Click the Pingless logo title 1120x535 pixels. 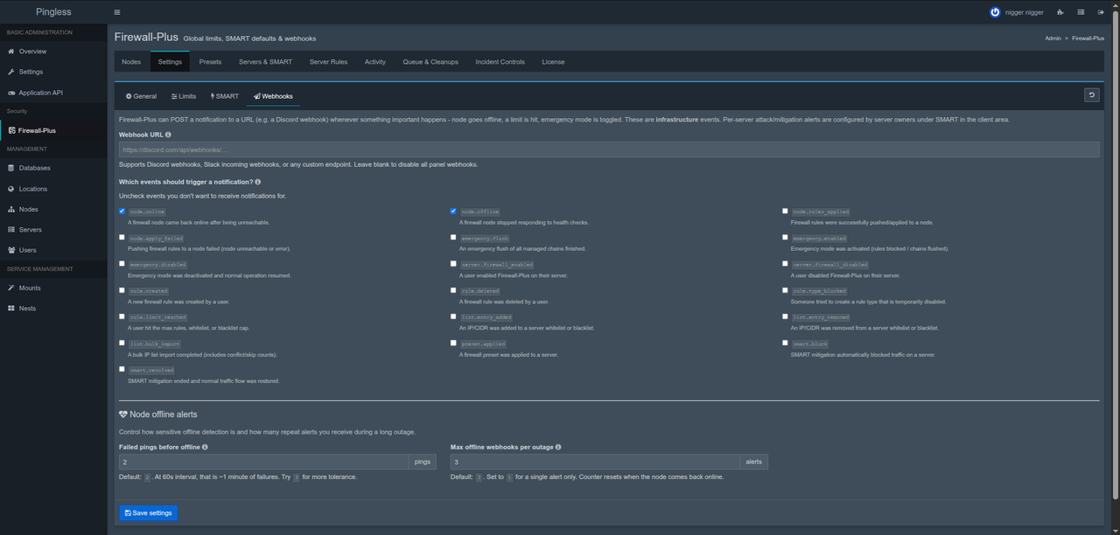pos(53,12)
